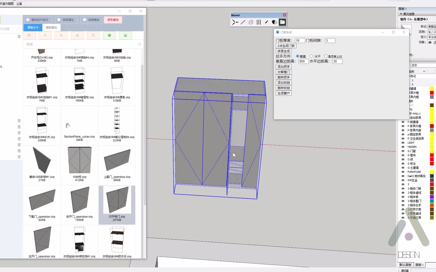The height and width of the screenshot is (272, 436).
Task: Select the line drawing tool in Marvel toolbar
Action: pos(243,22)
